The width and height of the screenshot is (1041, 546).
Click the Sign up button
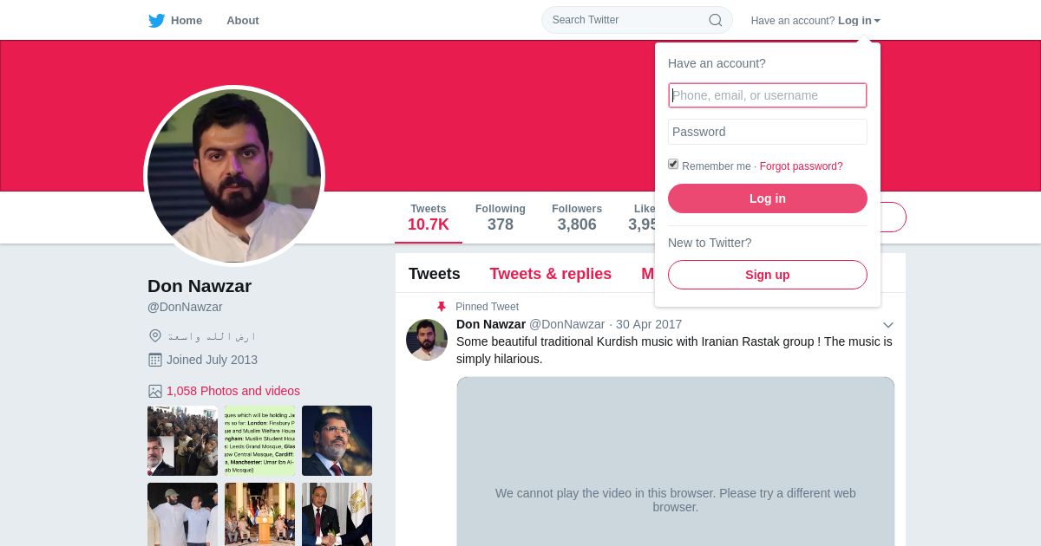coord(768,275)
